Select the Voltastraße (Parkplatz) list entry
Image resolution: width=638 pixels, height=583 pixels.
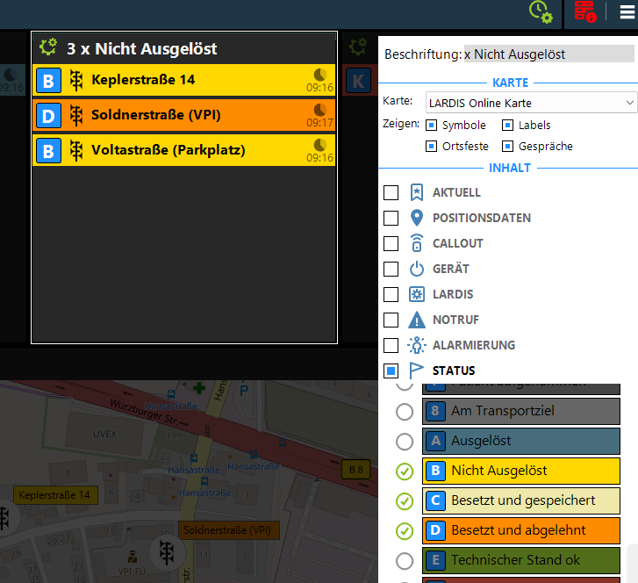tap(184, 150)
